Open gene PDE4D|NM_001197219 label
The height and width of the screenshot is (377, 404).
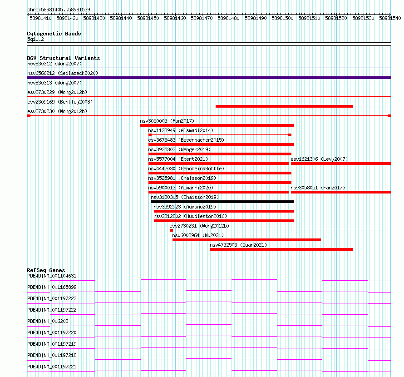[x=52, y=344]
